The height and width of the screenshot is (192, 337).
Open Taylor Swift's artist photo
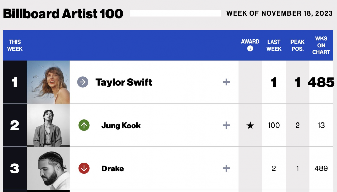tap(48, 82)
